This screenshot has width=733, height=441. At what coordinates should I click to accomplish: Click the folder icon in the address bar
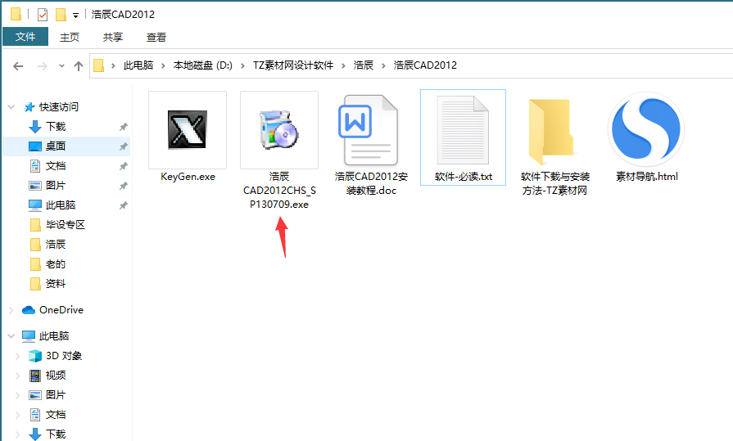(x=98, y=65)
